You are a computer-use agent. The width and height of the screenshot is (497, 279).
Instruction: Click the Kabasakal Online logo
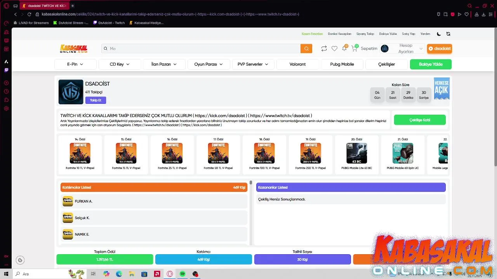(x=74, y=48)
